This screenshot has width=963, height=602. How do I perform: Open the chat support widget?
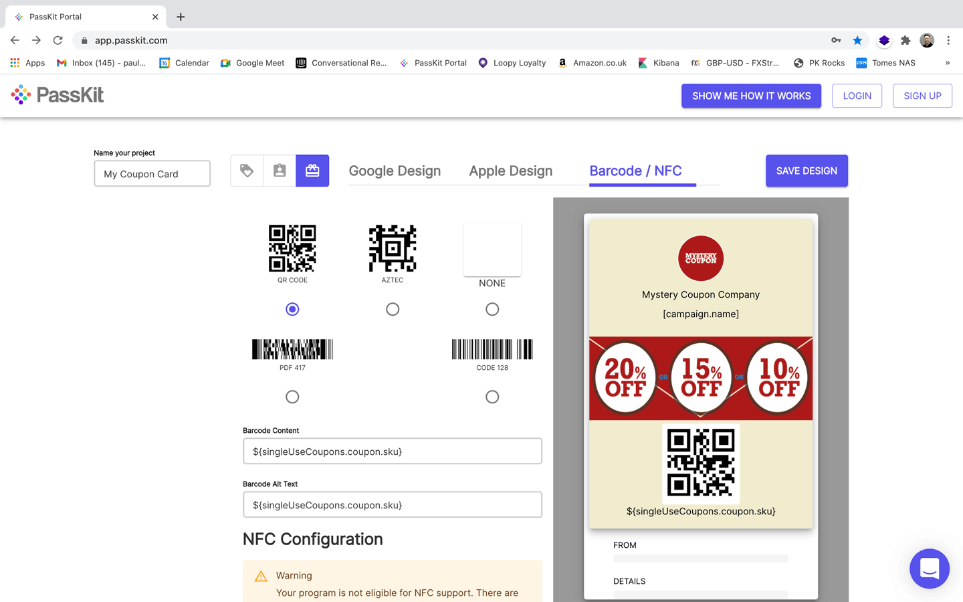pyautogui.click(x=930, y=569)
